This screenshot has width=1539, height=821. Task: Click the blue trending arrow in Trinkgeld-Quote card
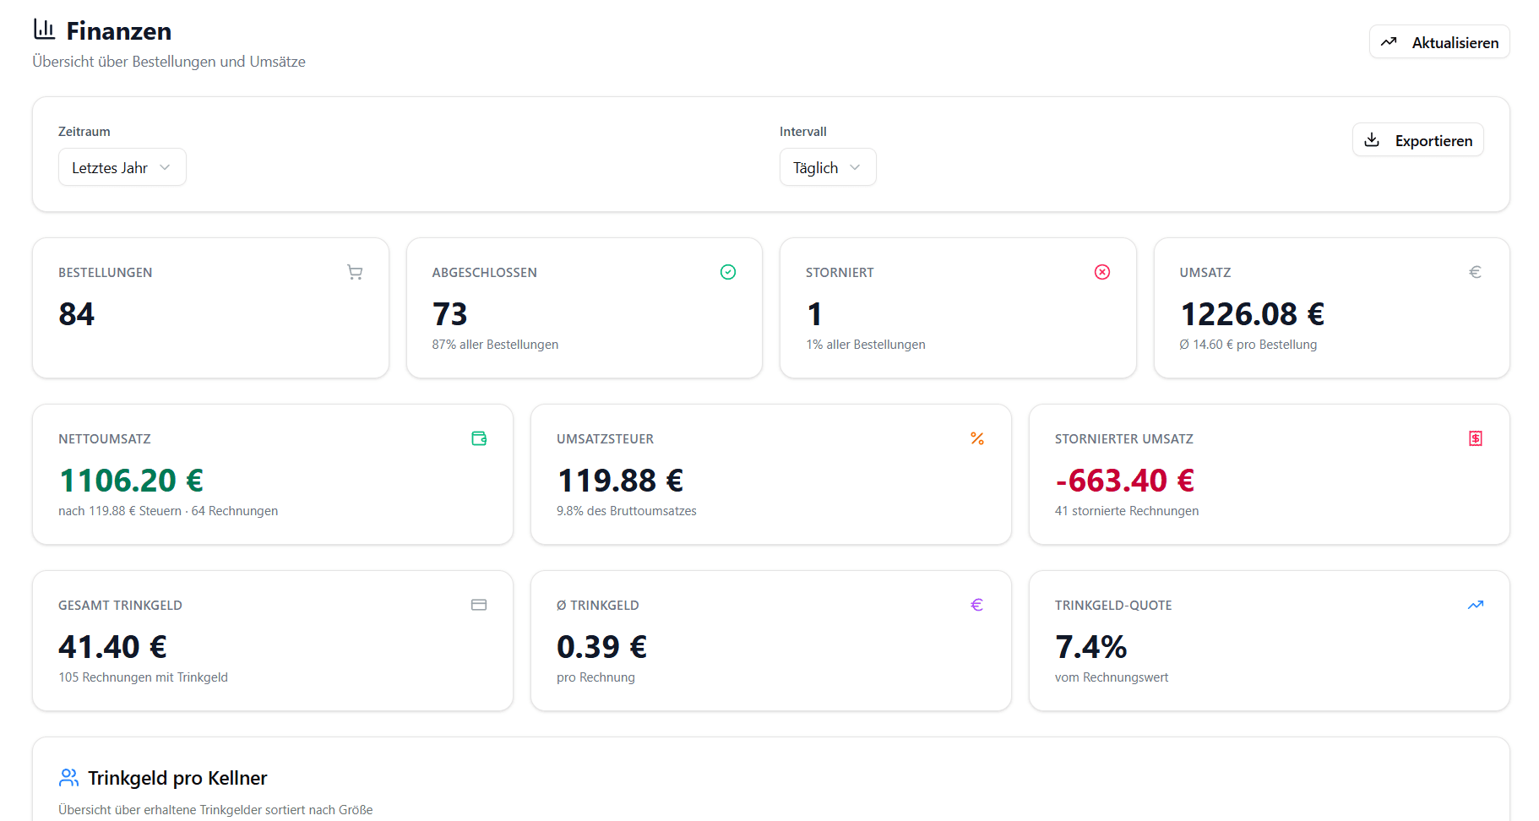point(1476,605)
